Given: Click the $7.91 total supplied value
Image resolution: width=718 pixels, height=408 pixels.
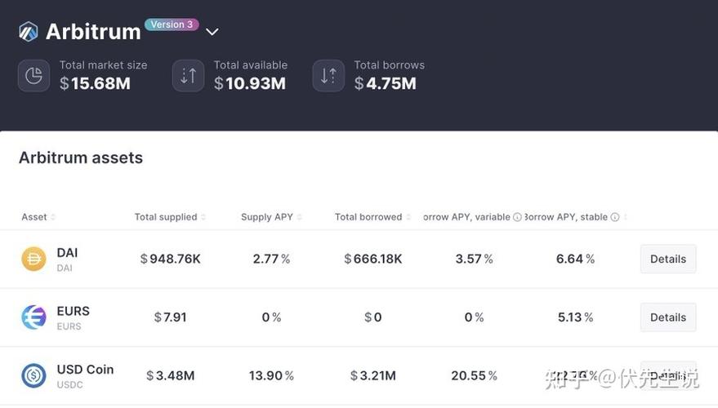Looking at the screenshot, I should pyautogui.click(x=171, y=317).
